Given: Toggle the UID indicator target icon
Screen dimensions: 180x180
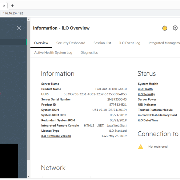Looking at the screenshot, I should point(175,28).
